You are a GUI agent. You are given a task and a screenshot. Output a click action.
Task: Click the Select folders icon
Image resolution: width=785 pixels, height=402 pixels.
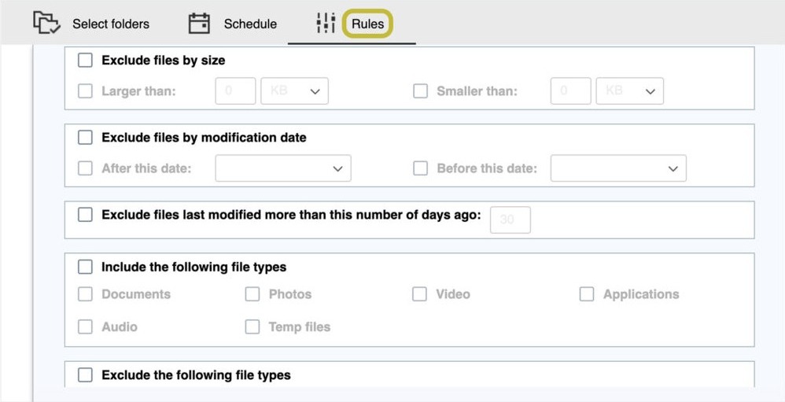click(46, 23)
